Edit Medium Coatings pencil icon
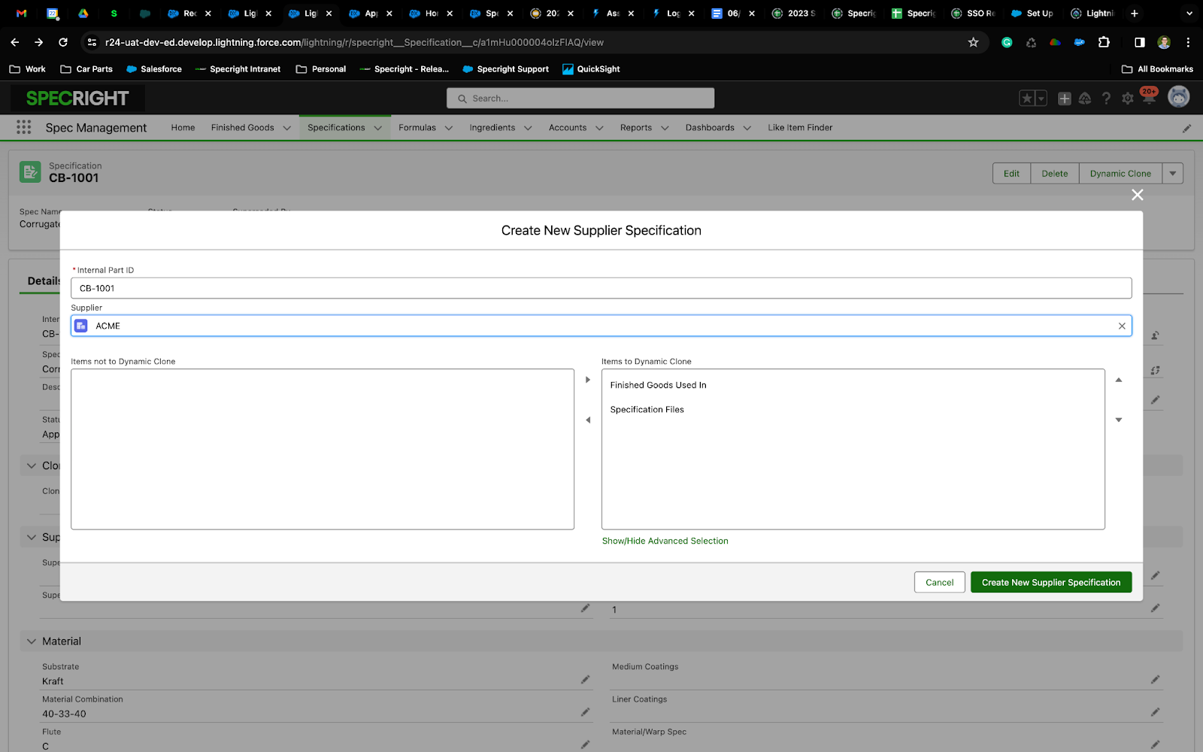Image resolution: width=1203 pixels, height=752 pixels. pyautogui.click(x=1155, y=680)
